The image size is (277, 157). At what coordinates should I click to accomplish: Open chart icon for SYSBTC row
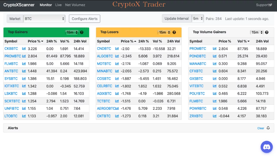24,79
